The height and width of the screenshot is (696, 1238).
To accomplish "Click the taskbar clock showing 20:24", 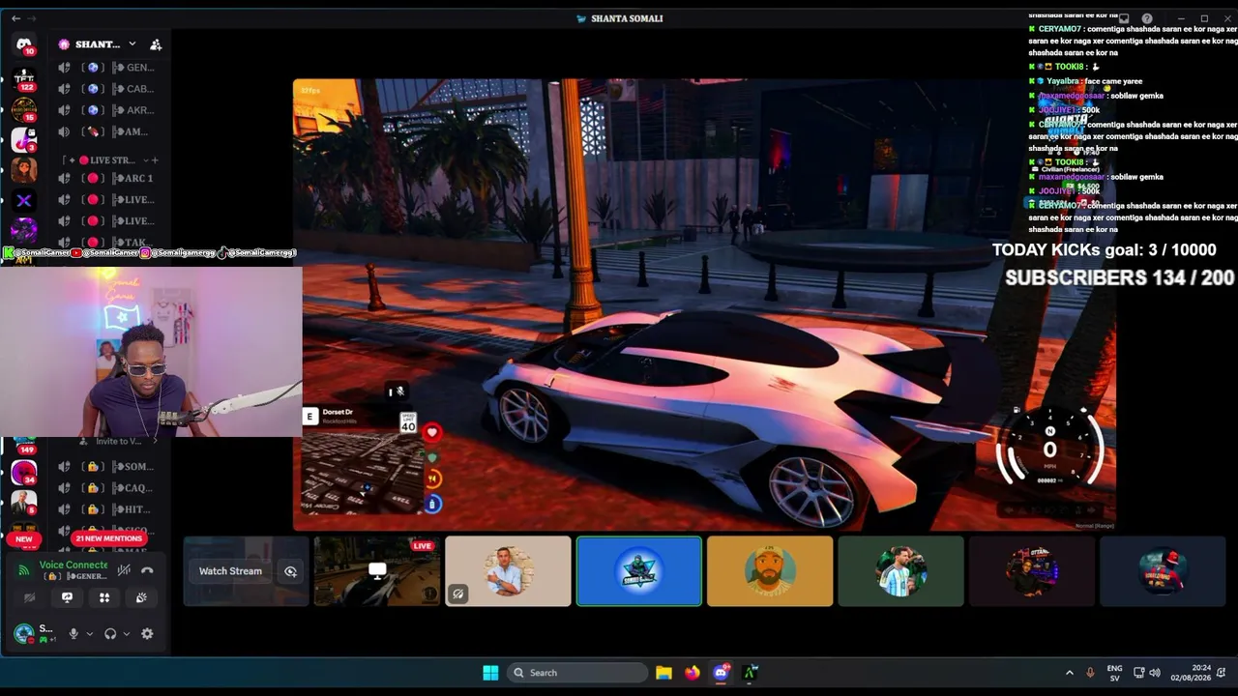I will tap(1191, 673).
